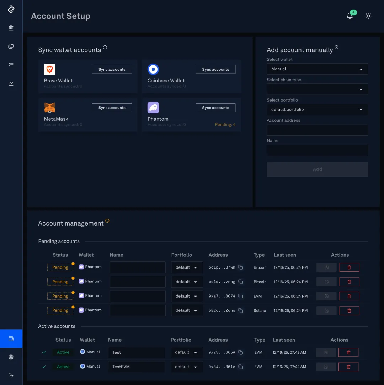Open the exchanges icon in the sidebar
Screen dimensions: 384x385
[11, 28]
